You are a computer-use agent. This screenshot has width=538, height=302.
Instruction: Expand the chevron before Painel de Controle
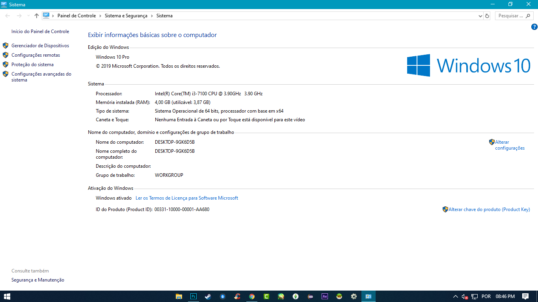pyautogui.click(x=53, y=16)
